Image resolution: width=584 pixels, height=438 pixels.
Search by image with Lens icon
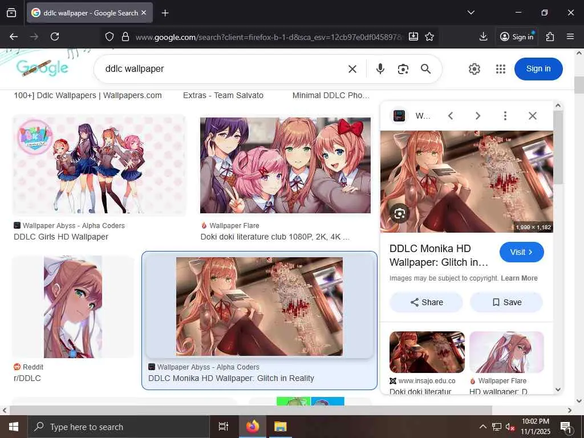click(403, 69)
